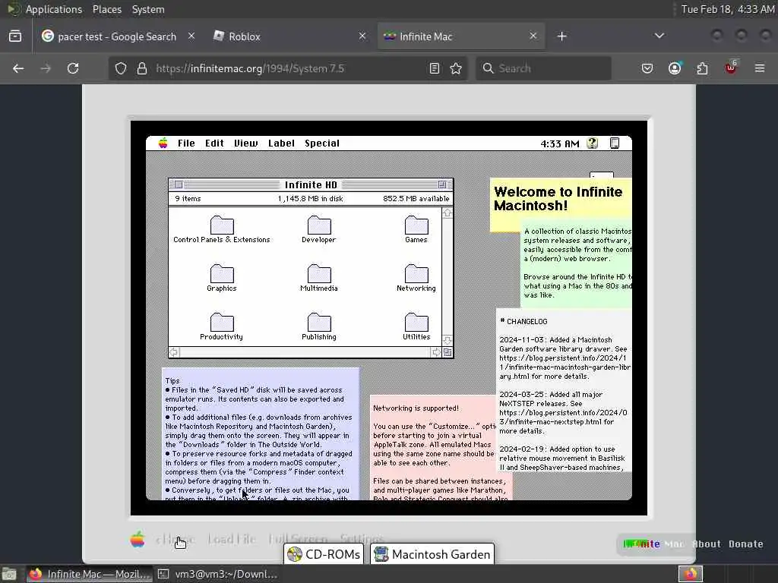
Task: Open the Utilities folder
Action: click(x=416, y=326)
